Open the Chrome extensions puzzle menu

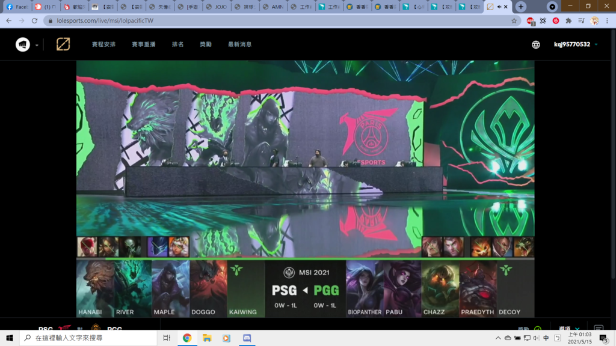pos(568,21)
